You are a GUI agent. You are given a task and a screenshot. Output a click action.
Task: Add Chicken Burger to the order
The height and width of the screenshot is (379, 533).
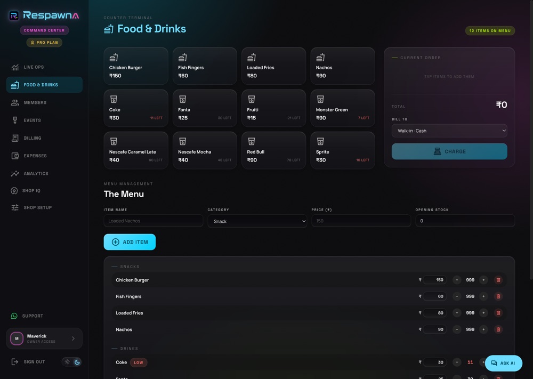point(136,66)
